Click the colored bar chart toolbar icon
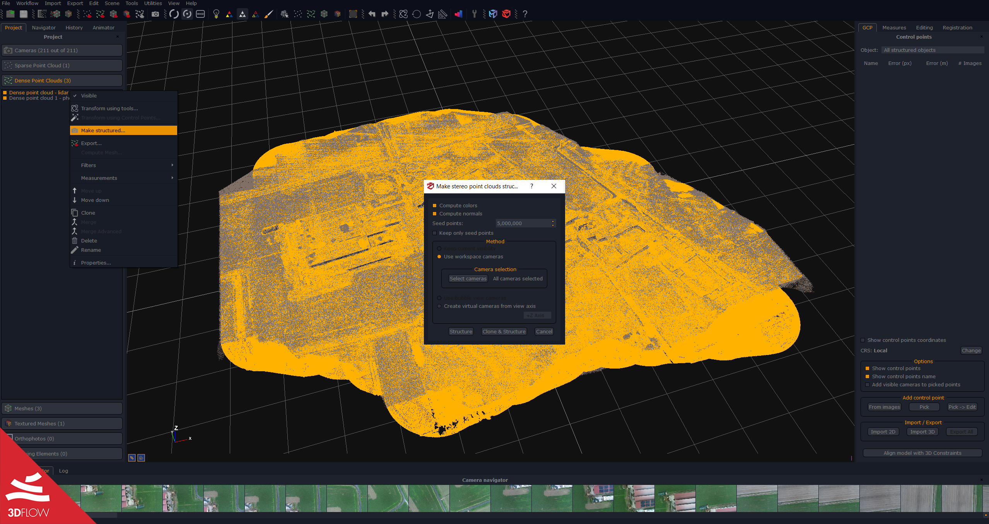 pos(458,14)
